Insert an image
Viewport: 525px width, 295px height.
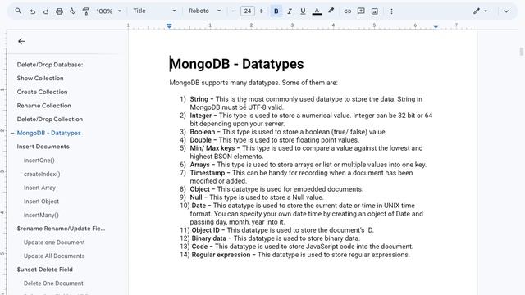(x=375, y=11)
